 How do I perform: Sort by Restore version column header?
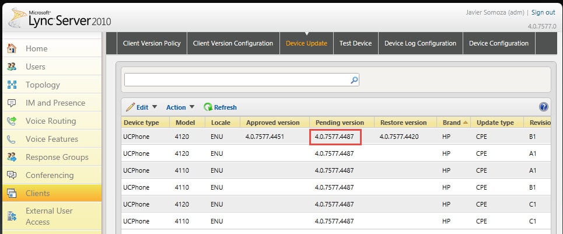pos(405,123)
